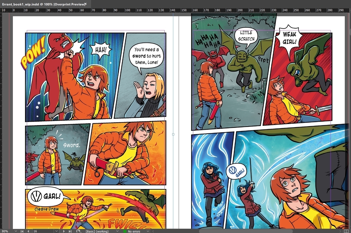Open the zoom level dropdown next to 80%
The width and height of the screenshot is (351, 233).
(x=16, y=231)
